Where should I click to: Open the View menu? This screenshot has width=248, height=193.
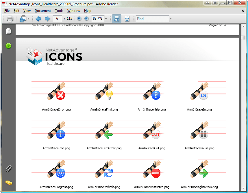[x=27, y=11]
